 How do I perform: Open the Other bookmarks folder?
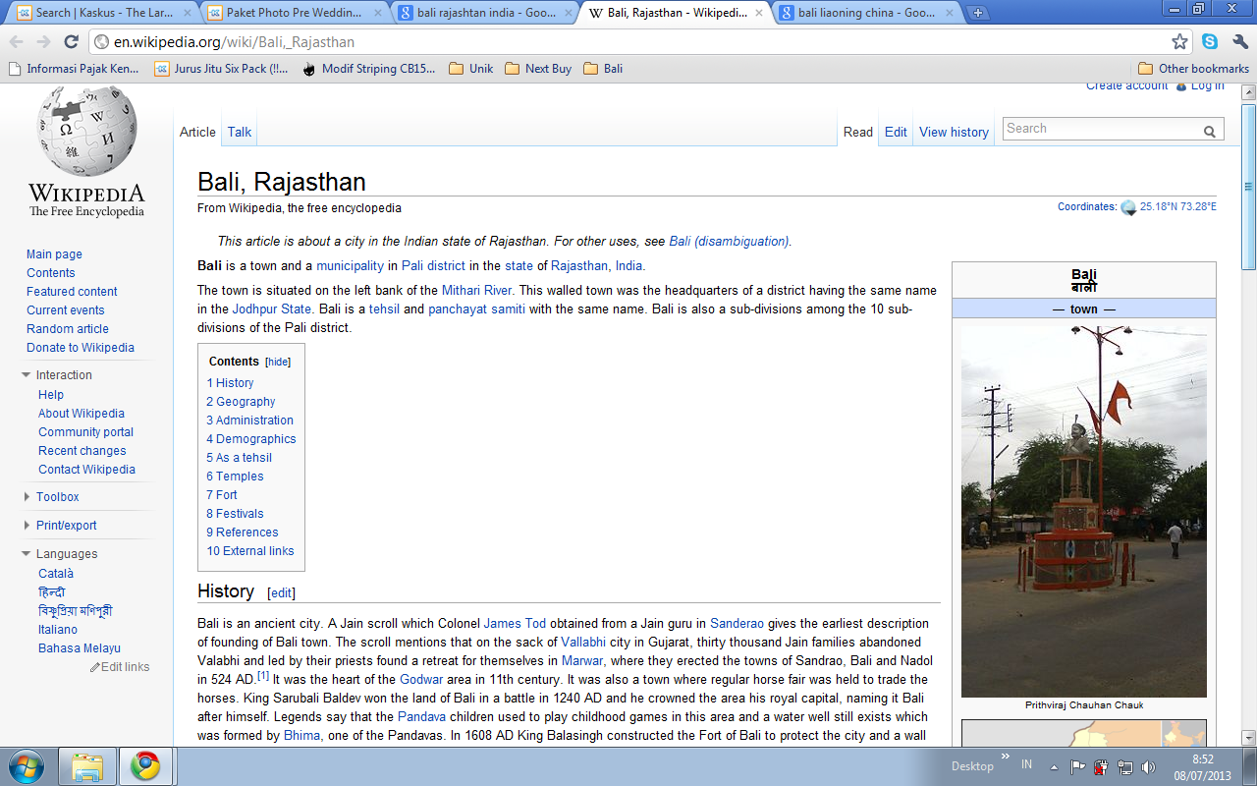tap(1193, 69)
